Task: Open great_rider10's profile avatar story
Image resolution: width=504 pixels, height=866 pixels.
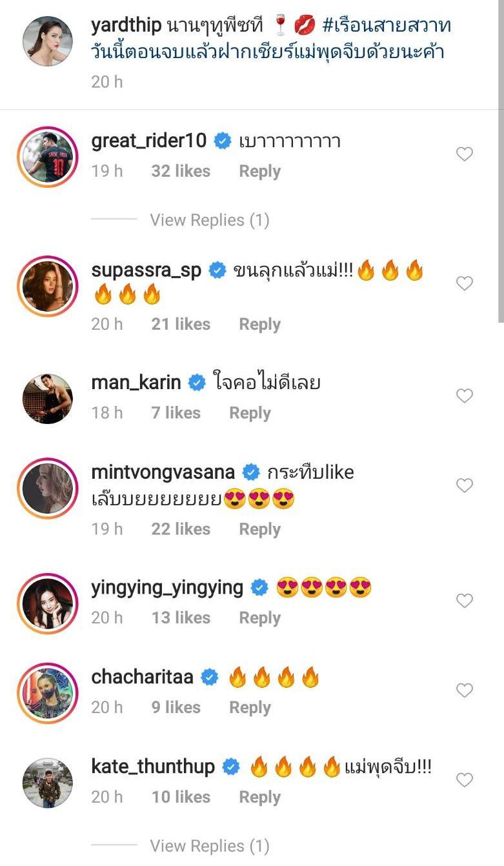Action: pyautogui.click(x=48, y=157)
